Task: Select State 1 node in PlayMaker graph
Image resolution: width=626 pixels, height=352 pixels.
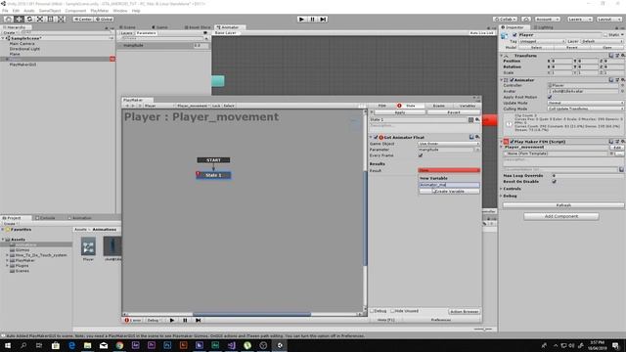Action: pyautogui.click(x=213, y=175)
